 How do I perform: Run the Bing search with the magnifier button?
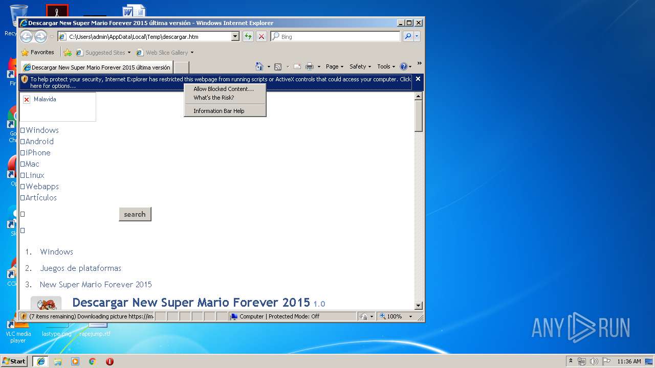[x=408, y=36]
